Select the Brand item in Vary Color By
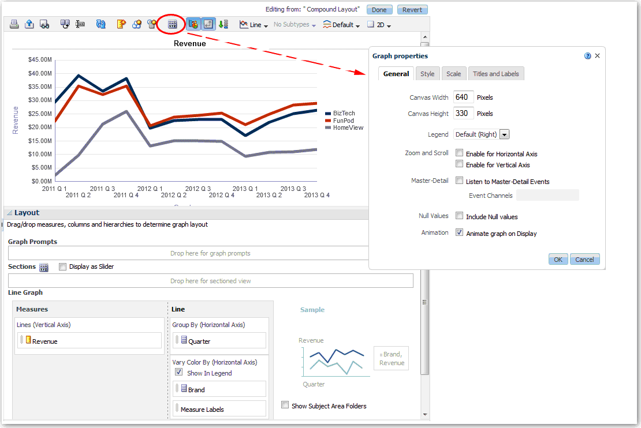The image size is (641, 428). pos(219,389)
